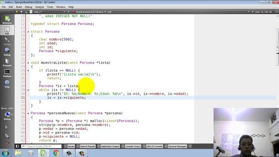This screenshot has height=157, width=279.
Task: Split the editor with the split icon
Action: coord(277,12)
